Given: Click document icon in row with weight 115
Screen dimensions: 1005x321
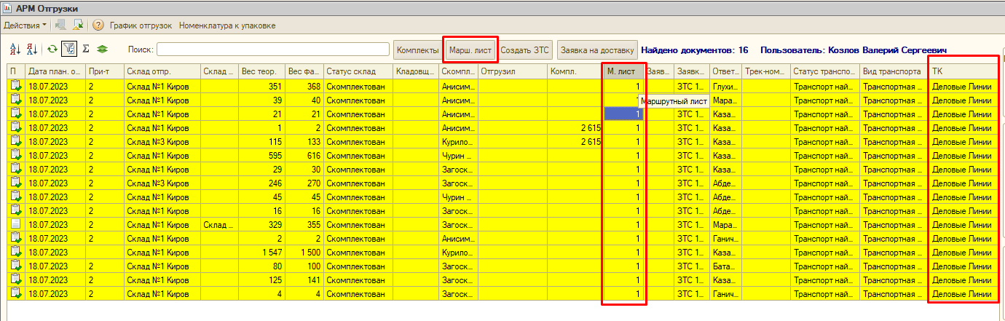Looking at the screenshot, I should pyautogui.click(x=16, y=141).
